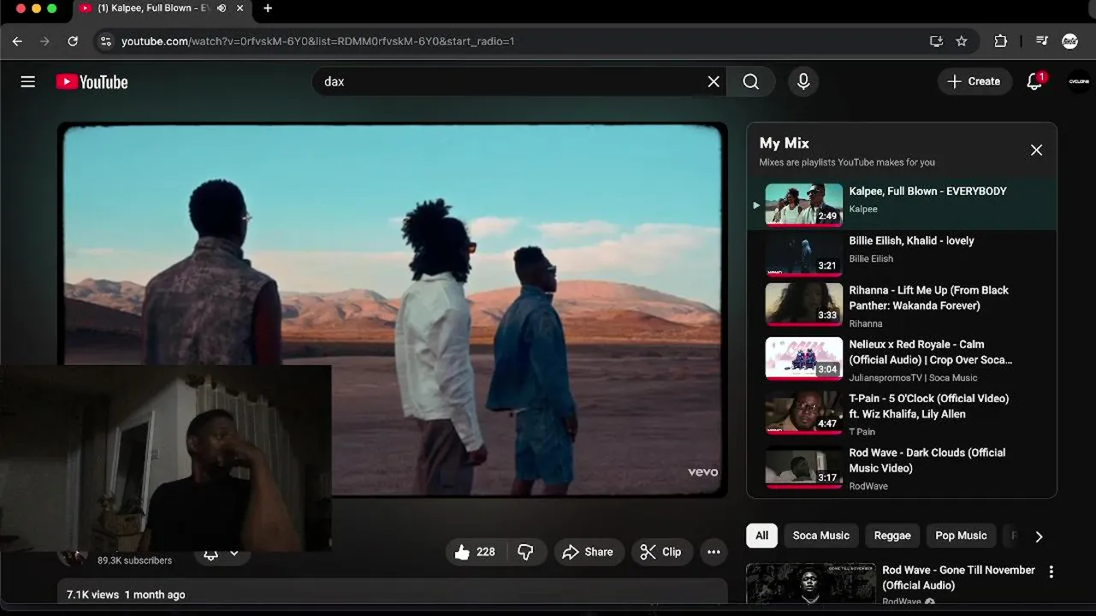Go to YouTube home via logo
This screenshot has width=1096, height=616.
[92, 82]
